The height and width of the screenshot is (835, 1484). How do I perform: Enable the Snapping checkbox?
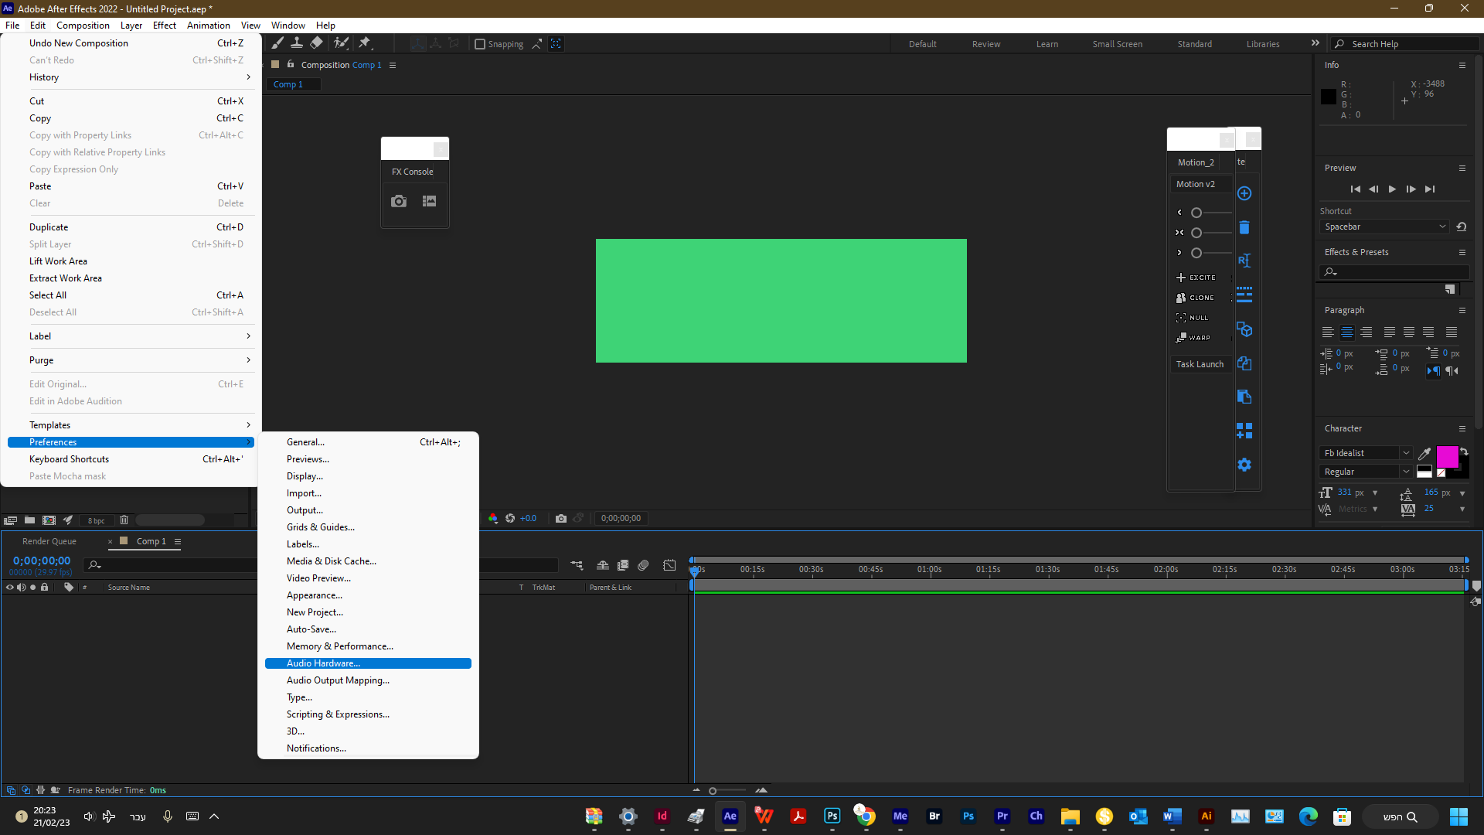480,44
